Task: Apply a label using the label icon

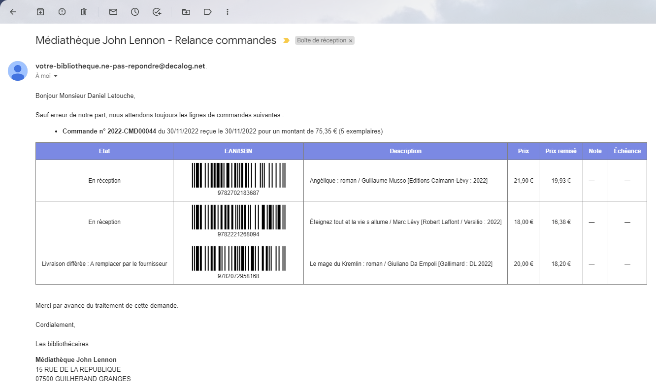Action: tap(207, 12)
